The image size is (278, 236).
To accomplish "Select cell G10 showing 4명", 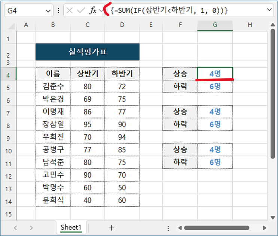I will click(x=215, y=150).
